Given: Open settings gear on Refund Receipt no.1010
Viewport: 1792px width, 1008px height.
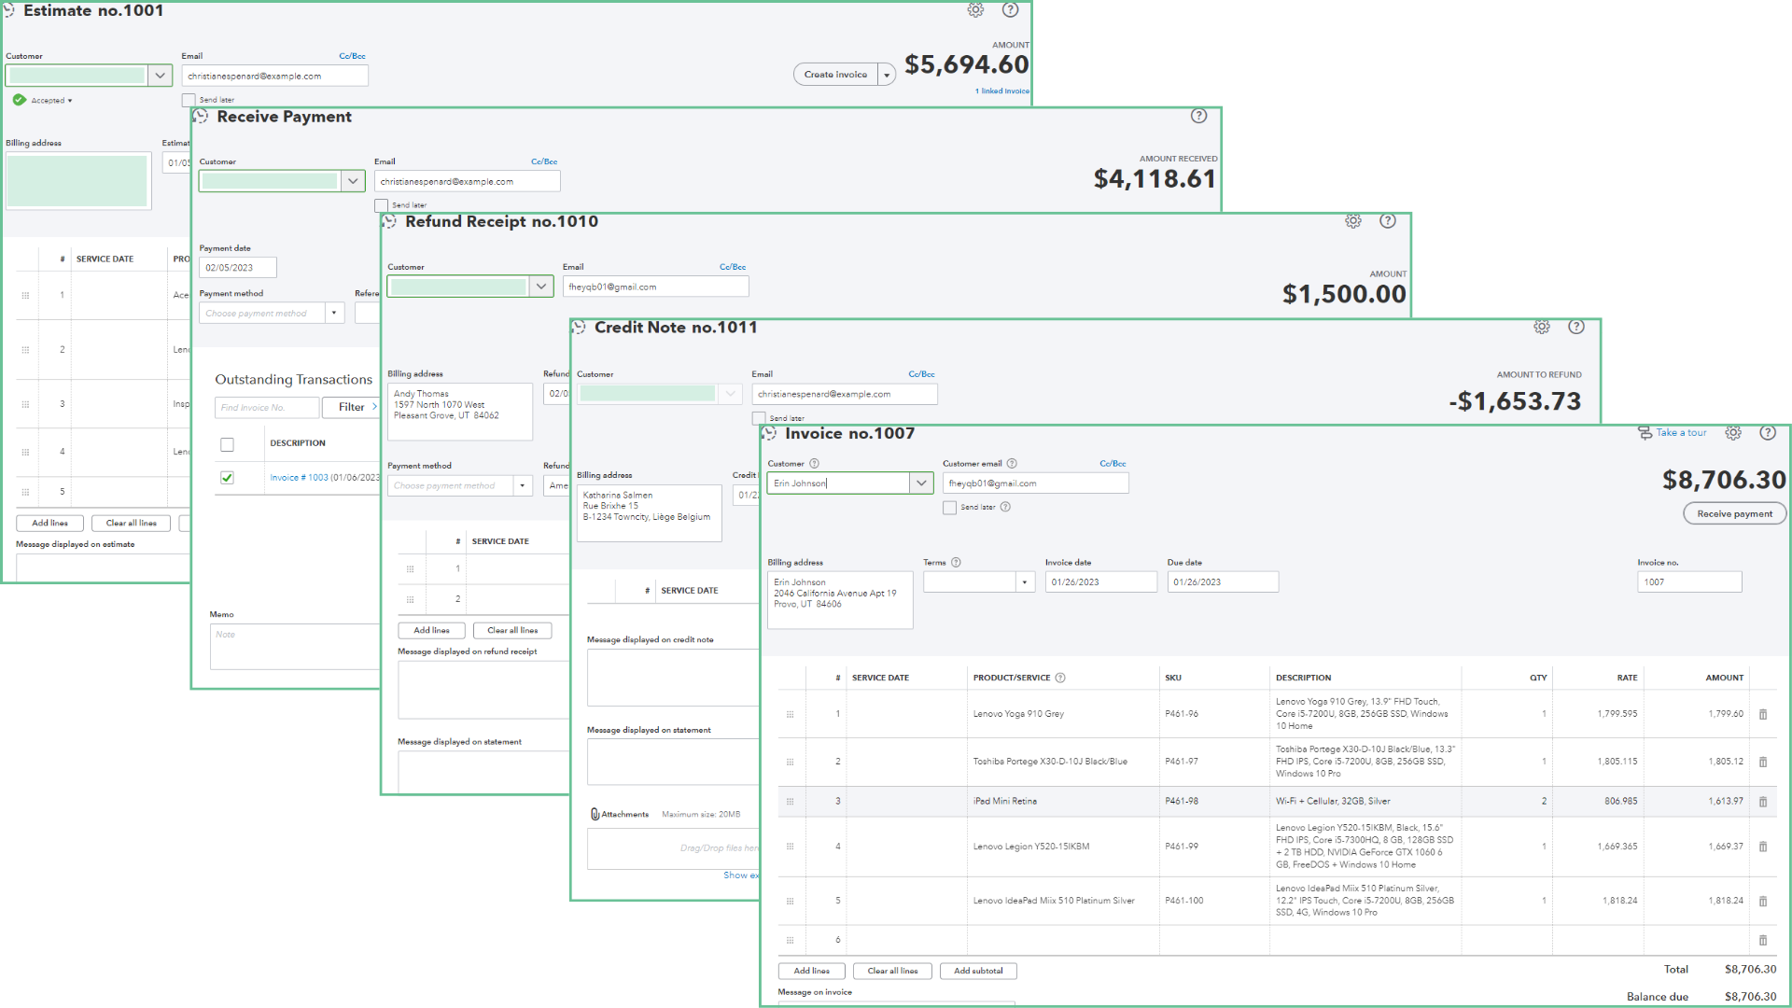Looking at the screenshot, I should pyautogui.click(x=1353, y=221).
